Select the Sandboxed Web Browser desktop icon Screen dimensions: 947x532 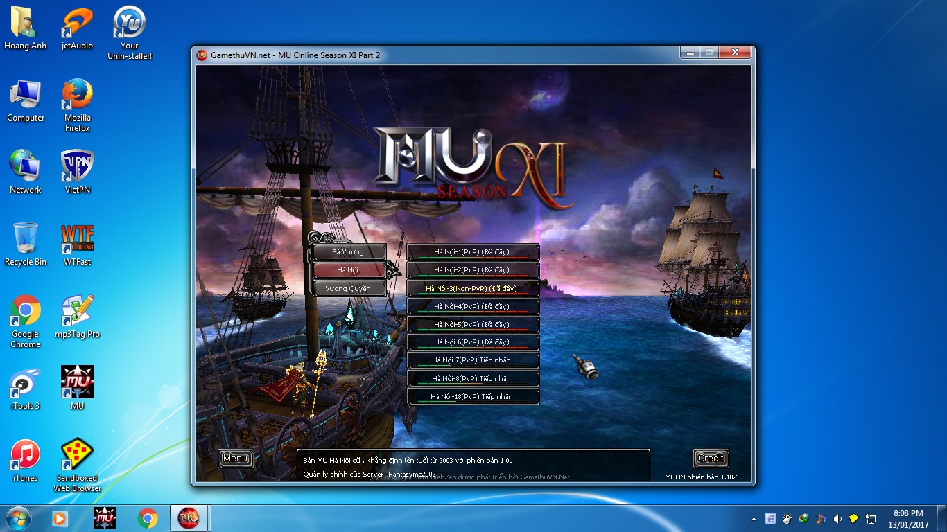pyautogui.click(x=77, y=465)
